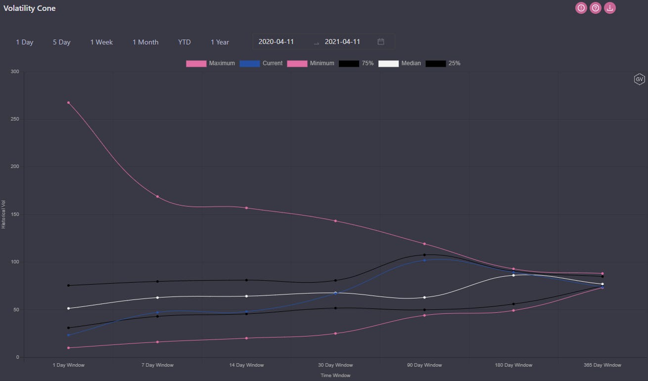
Task: Click the 'Volatility Cone' title
Action: [x=29, y=8]
